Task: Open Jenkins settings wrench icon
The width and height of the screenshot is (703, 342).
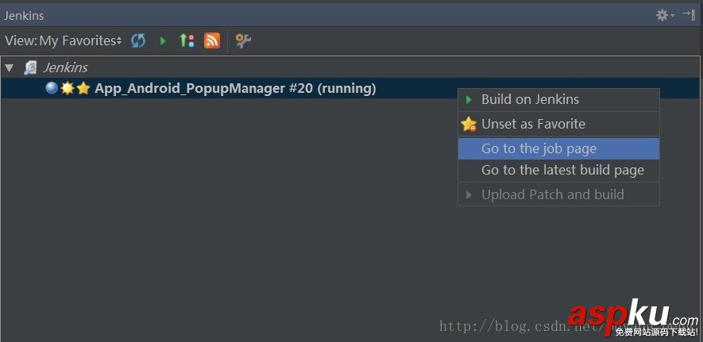Action: click(x=243, y=40)
